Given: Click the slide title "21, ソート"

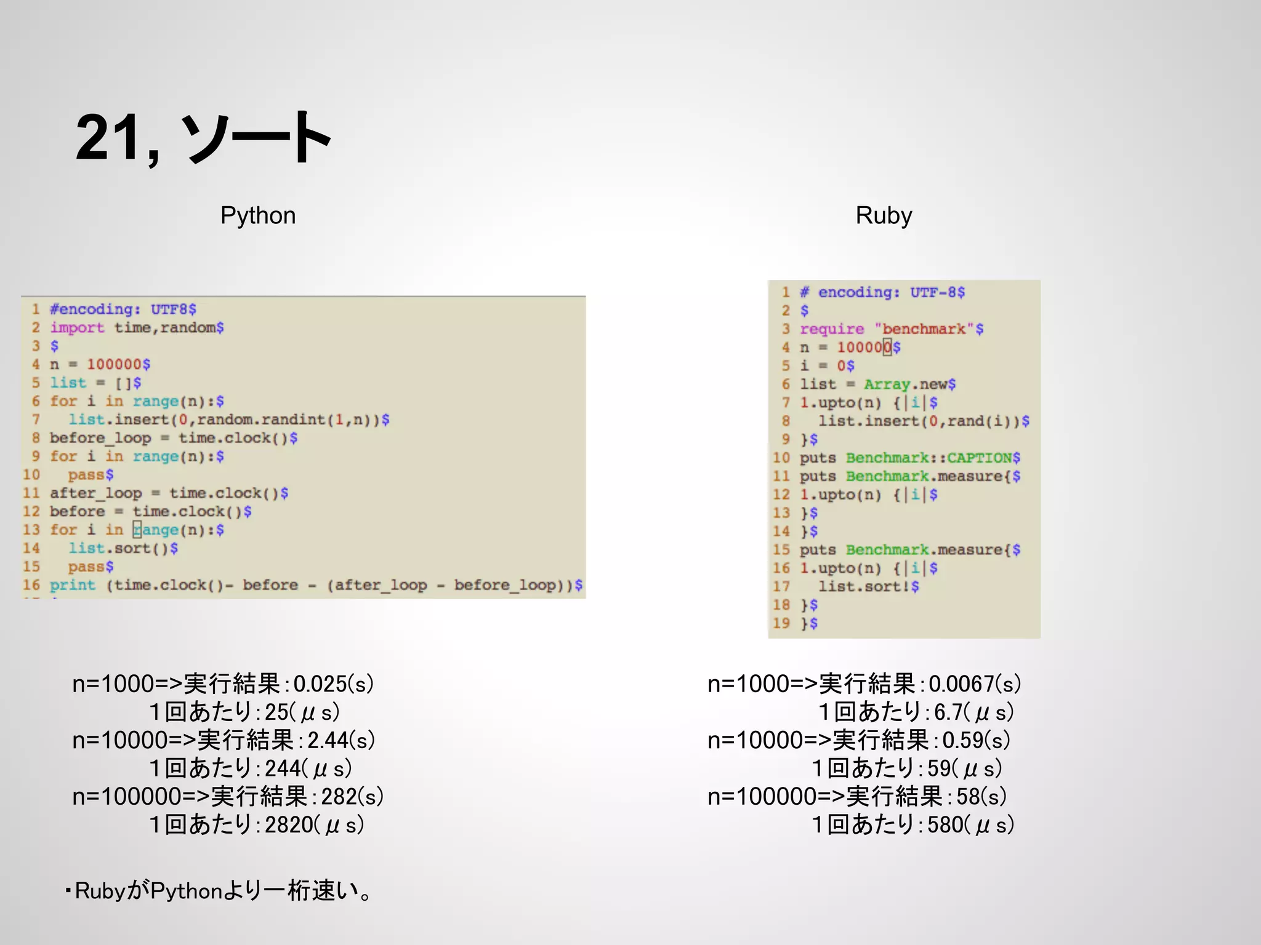Looking at the screenshot, I should pos(203,138).
